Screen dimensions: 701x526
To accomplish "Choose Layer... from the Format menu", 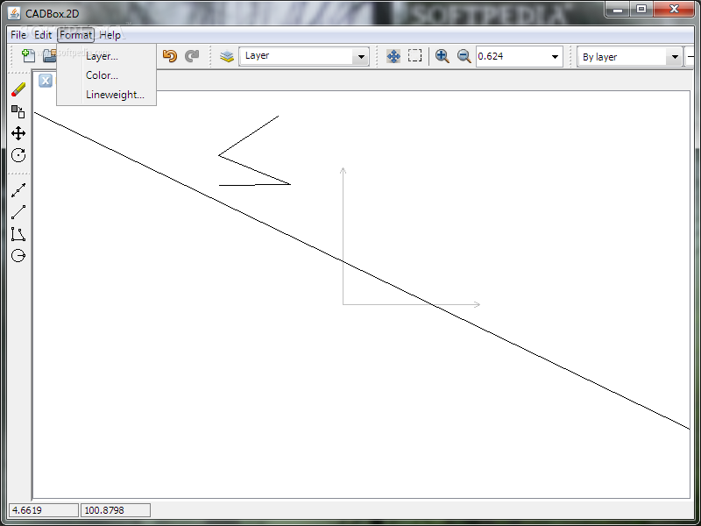I will pyautogui.click(x=106, y=56).
